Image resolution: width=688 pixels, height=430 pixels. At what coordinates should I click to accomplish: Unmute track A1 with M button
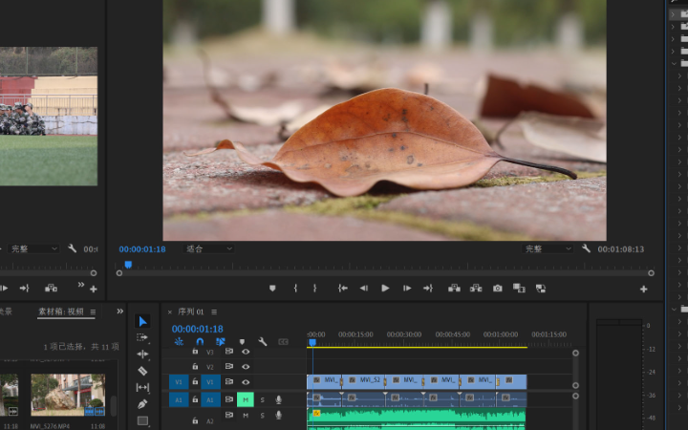246,399
